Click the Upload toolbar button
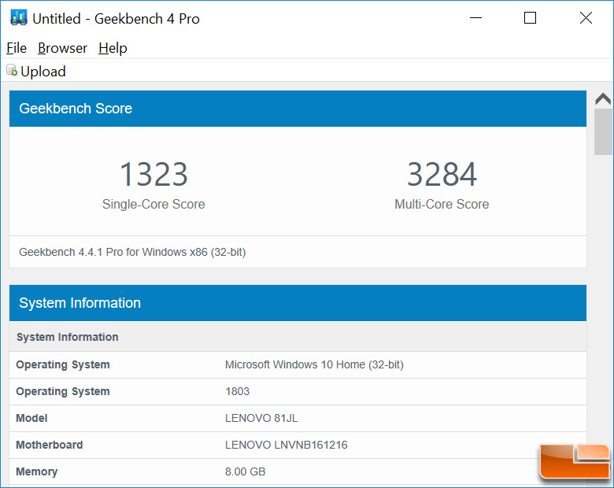 [36, 71]
